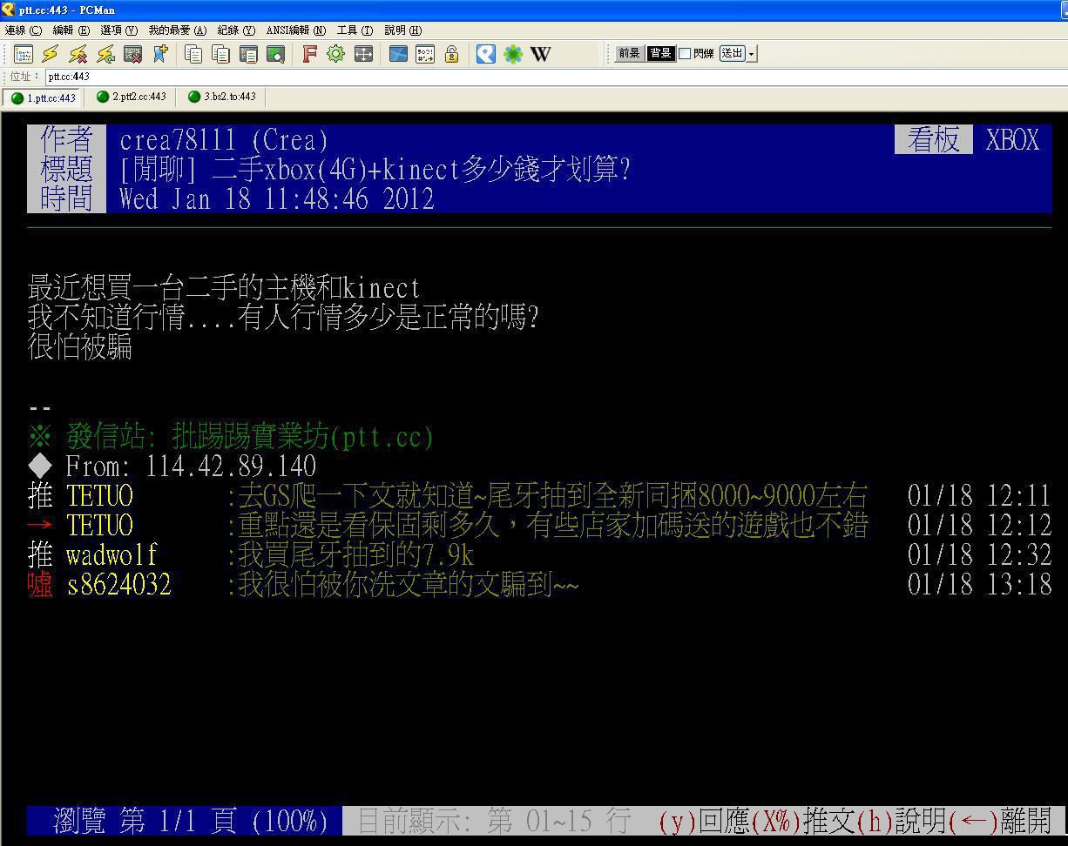Open the 工具 (T) menu
Viewport: 1068px width, 846px height.
[x=355, y=30]
